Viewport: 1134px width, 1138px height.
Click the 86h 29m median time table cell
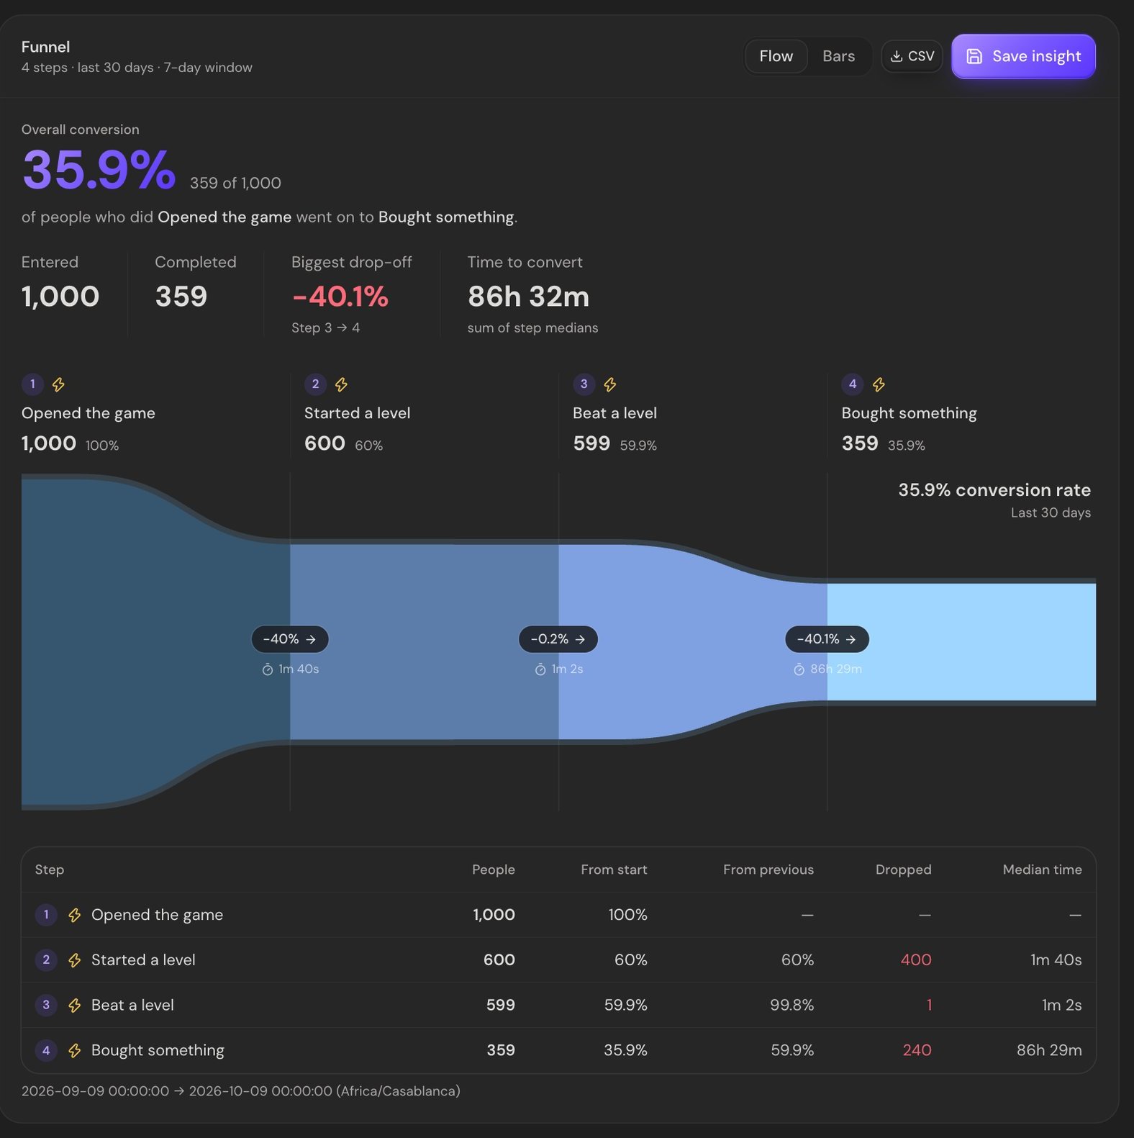[x=1049, y=1051]
